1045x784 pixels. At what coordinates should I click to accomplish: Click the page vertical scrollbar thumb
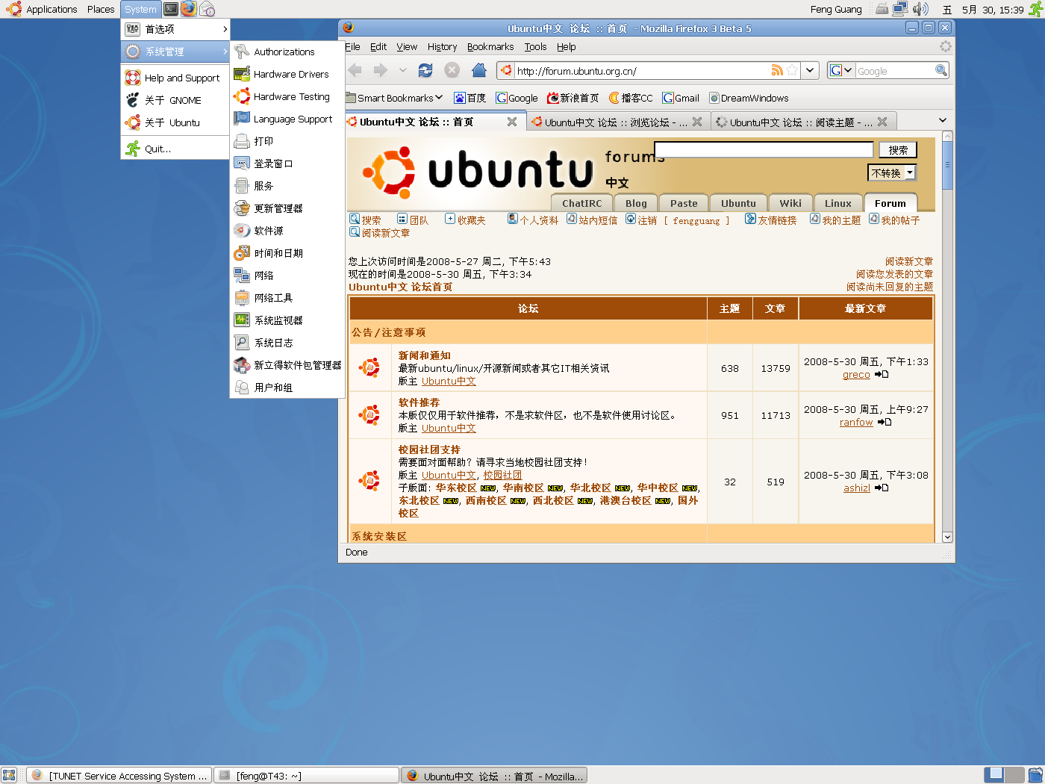pyautogui.click(x=947, y=164)
